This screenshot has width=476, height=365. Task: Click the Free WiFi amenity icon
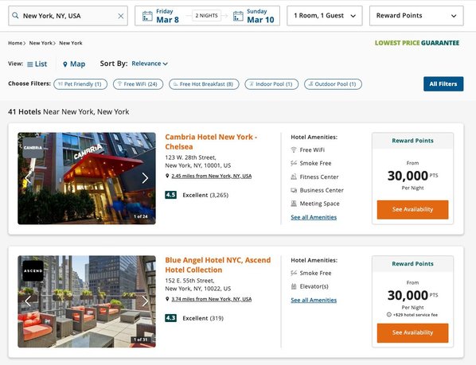pyautogui.click(x=294, y=149)
